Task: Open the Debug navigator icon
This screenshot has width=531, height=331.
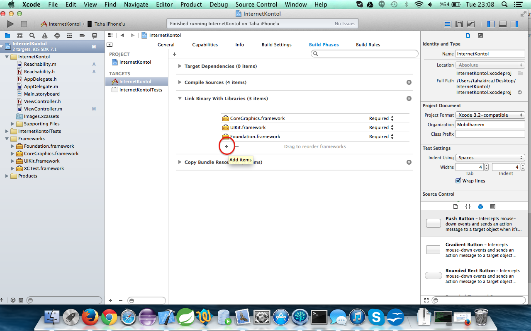Action: click(70, 36)
